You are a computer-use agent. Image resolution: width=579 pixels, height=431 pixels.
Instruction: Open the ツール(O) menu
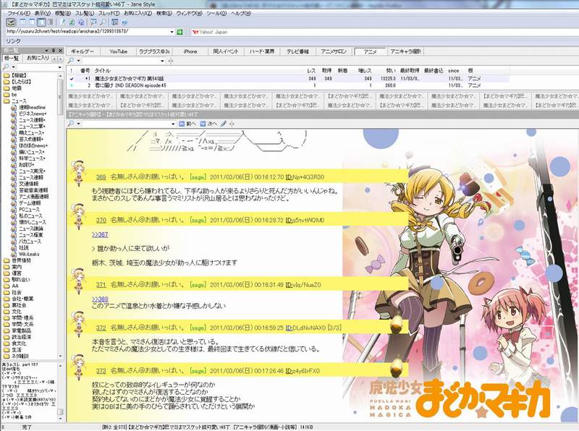216,13
